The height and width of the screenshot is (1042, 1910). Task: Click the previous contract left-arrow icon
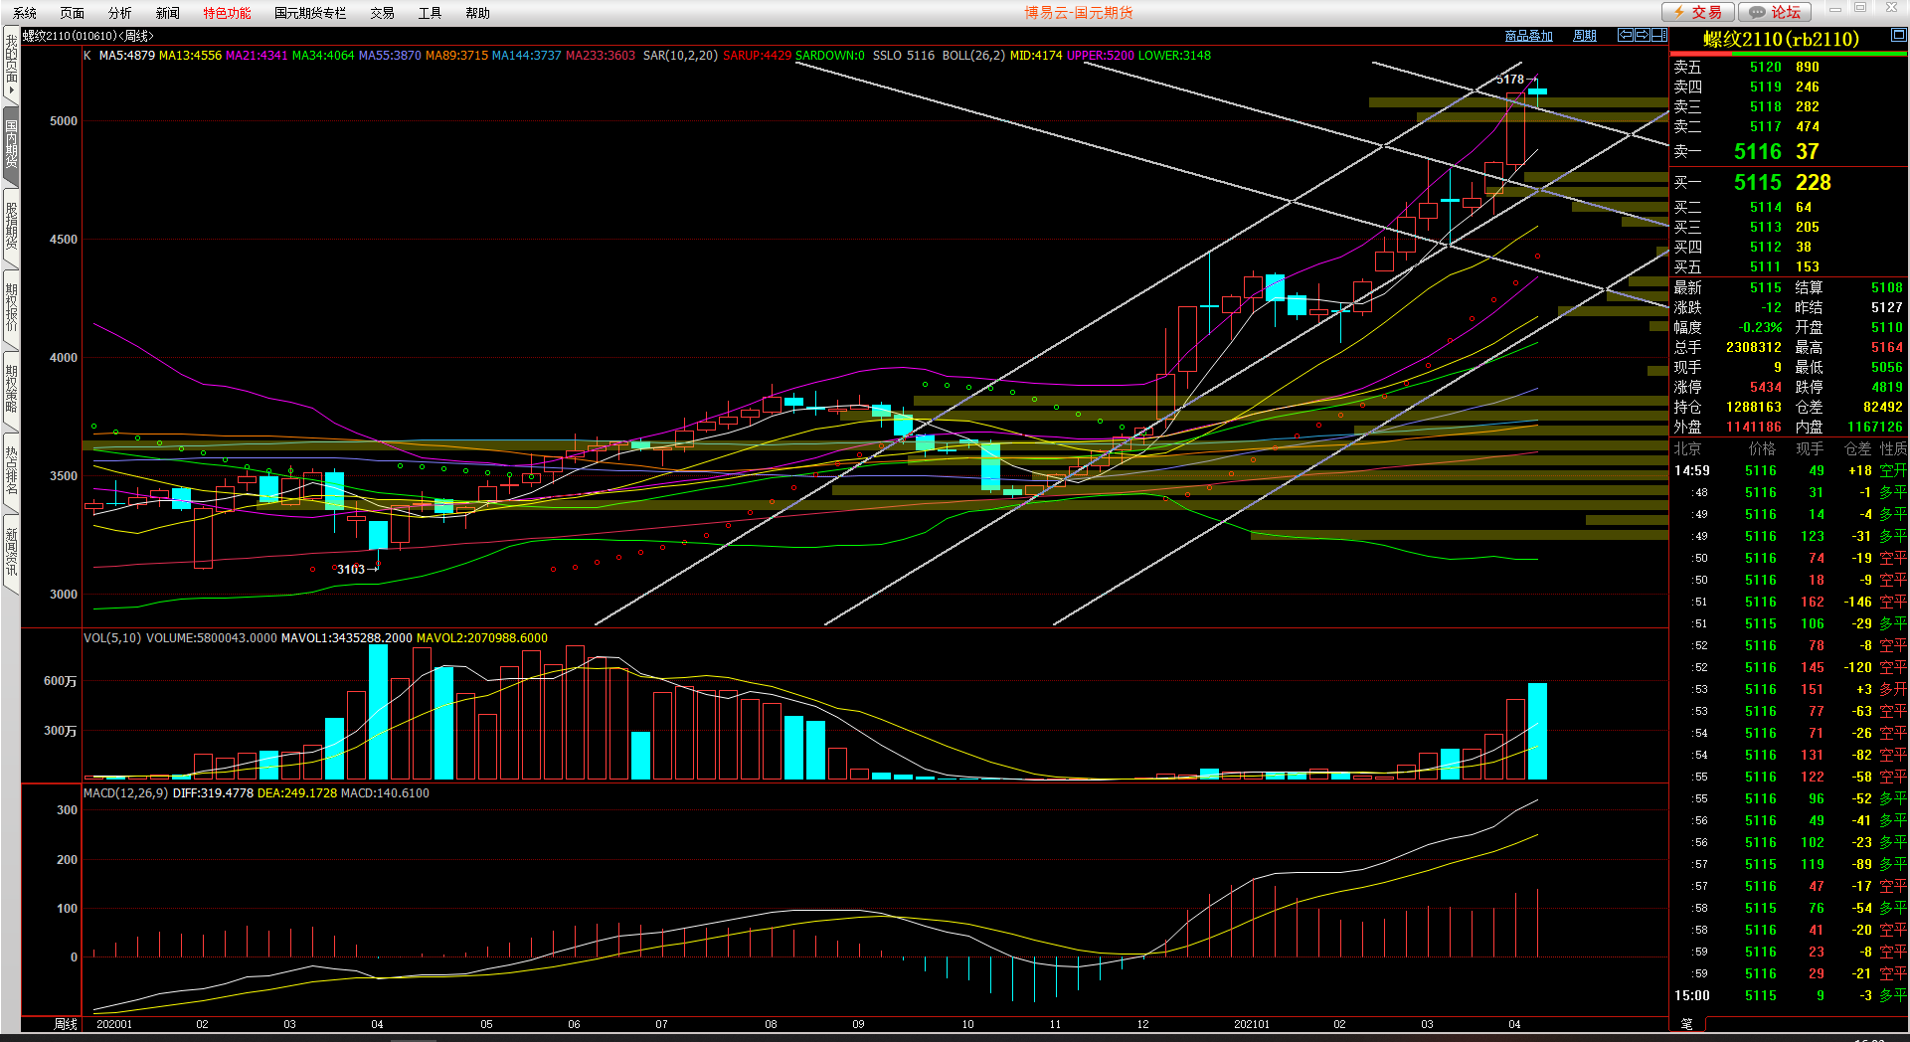click(1626, 35)
